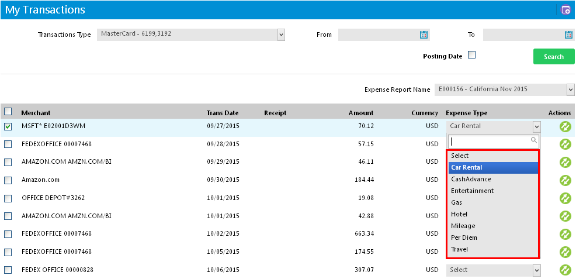
Task: Check the 09/29/2015 AMAZON.COM transaction
Action: click(x=8, y=162)
